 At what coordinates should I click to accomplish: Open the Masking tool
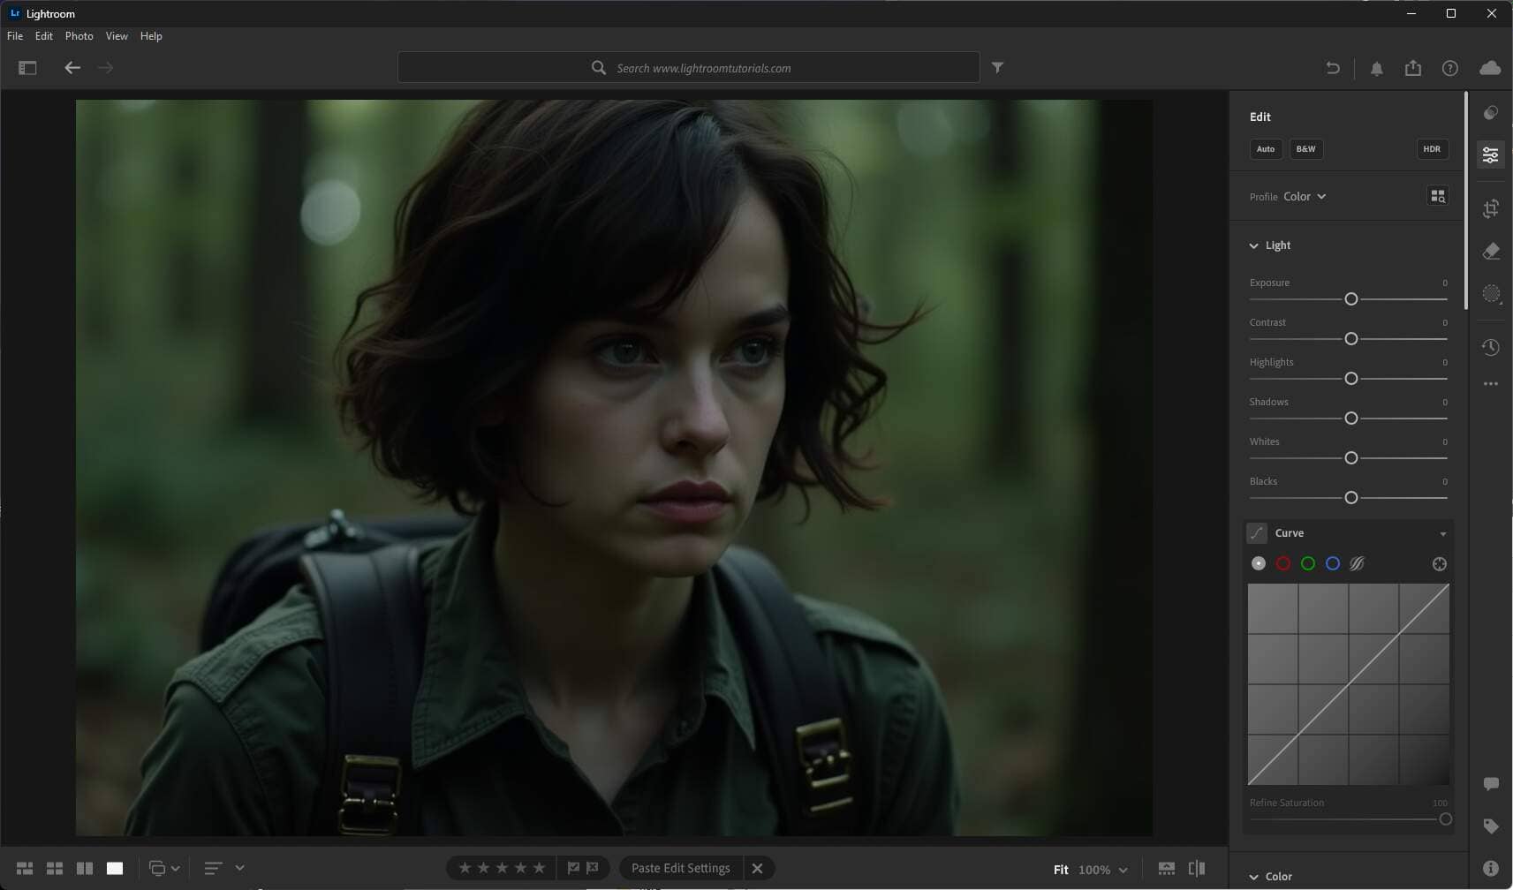(x=1491, y=294)
